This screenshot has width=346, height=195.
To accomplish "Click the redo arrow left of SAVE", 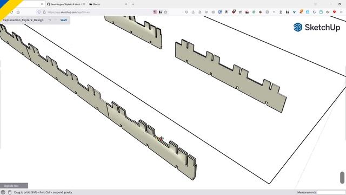I will (56, 20).
